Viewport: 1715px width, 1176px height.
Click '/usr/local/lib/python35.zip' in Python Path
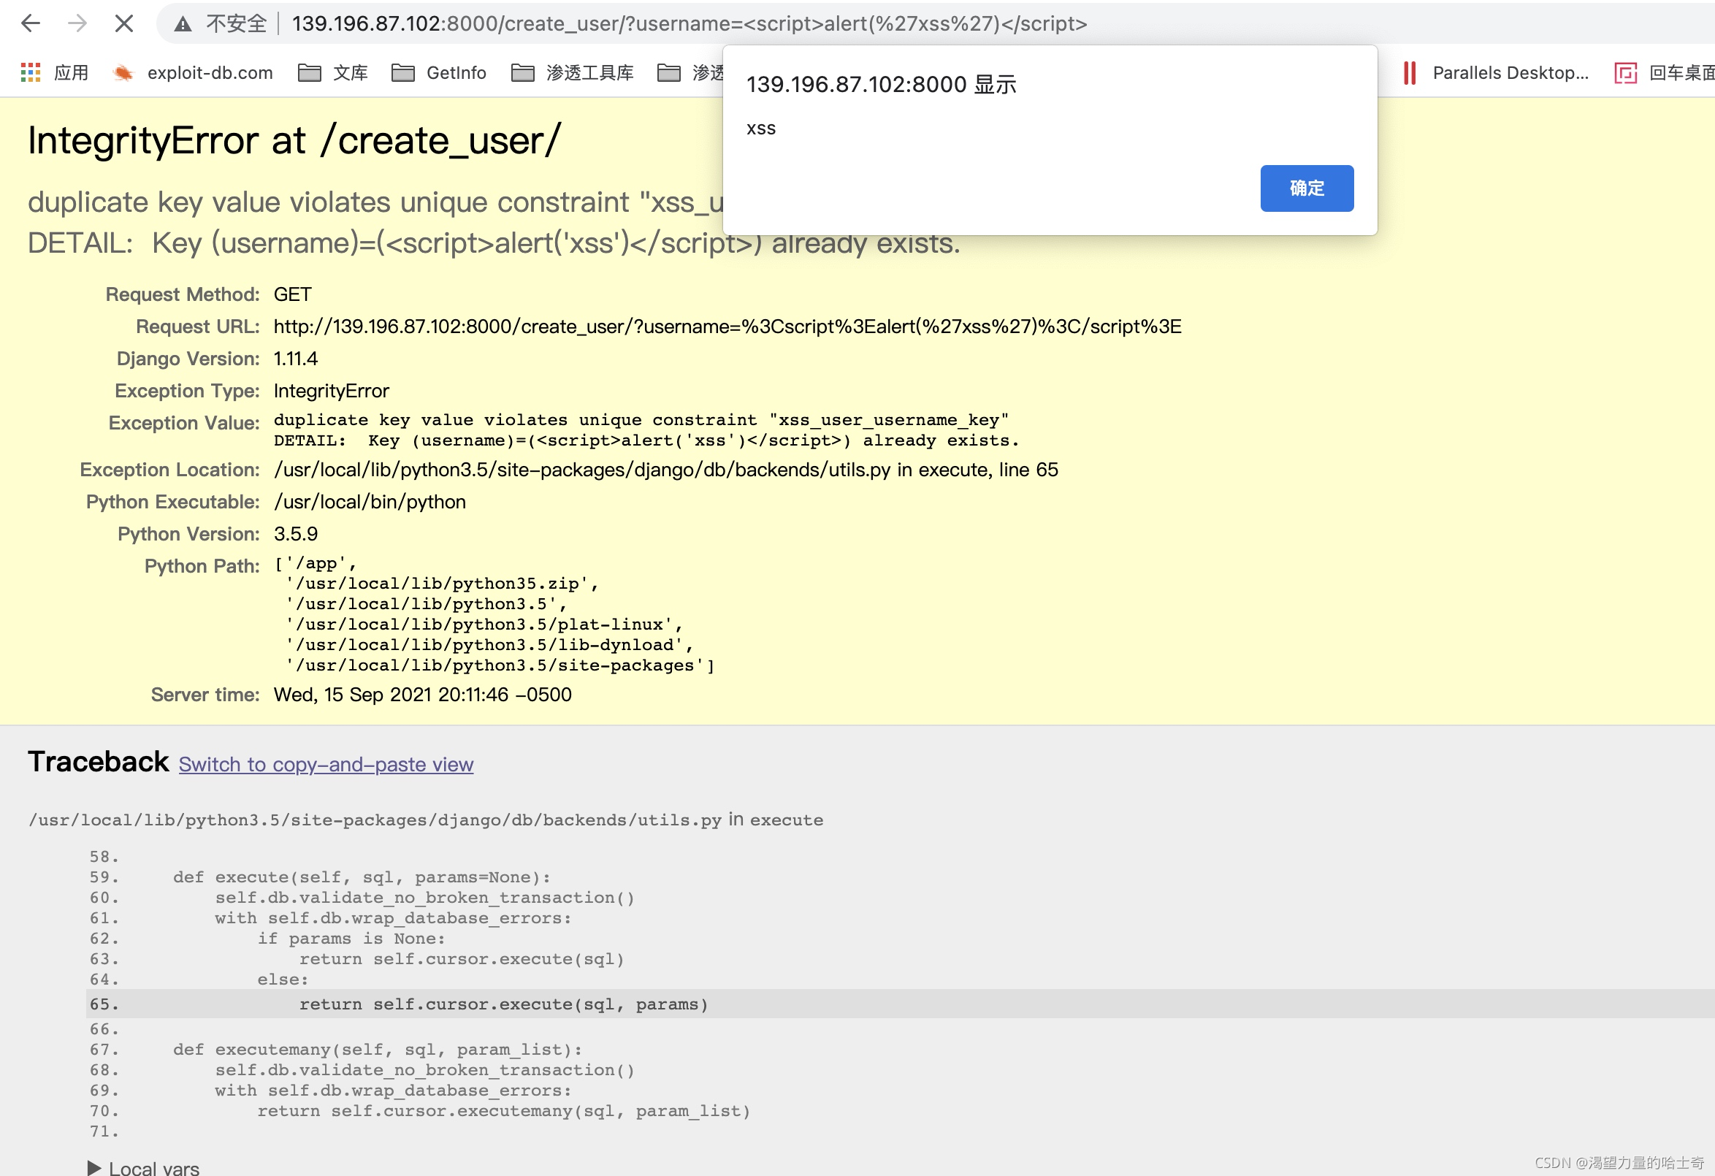click(441, 584)
